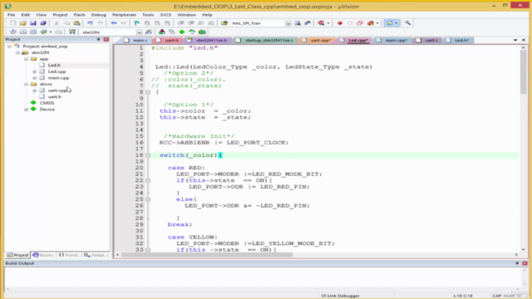Open Find in Files
The image size is (532, 299).
click(224, 23)
